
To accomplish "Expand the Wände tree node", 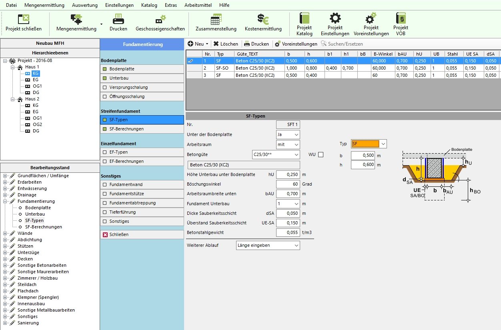I will coord(5,233).
